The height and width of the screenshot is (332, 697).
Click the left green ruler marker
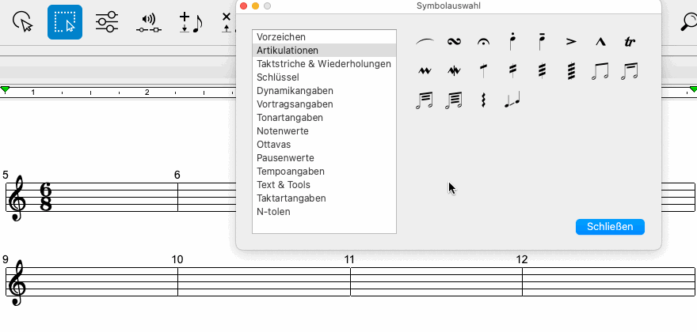[6, 90]
